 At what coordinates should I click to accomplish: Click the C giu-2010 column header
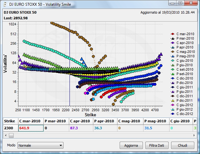[181, 121]
